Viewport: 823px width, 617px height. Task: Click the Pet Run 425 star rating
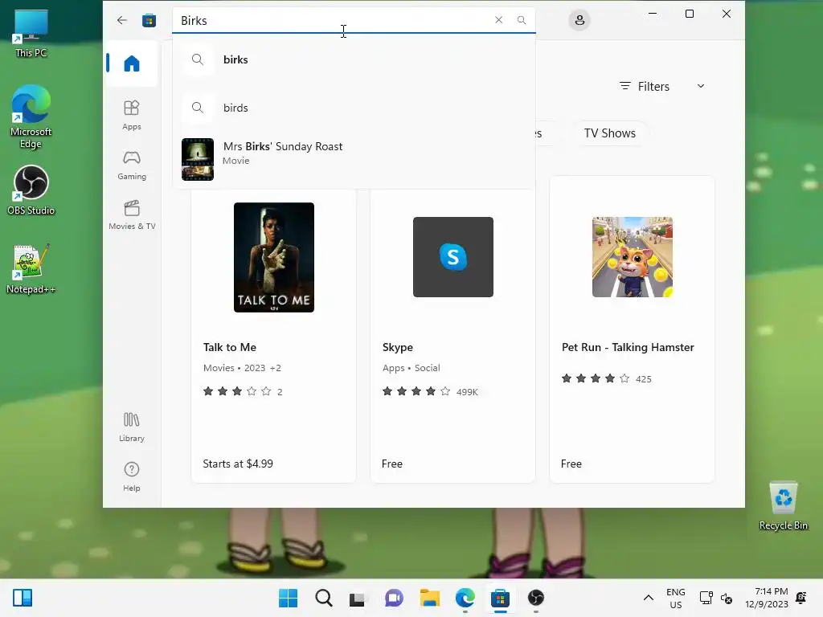tap(606, 378)
